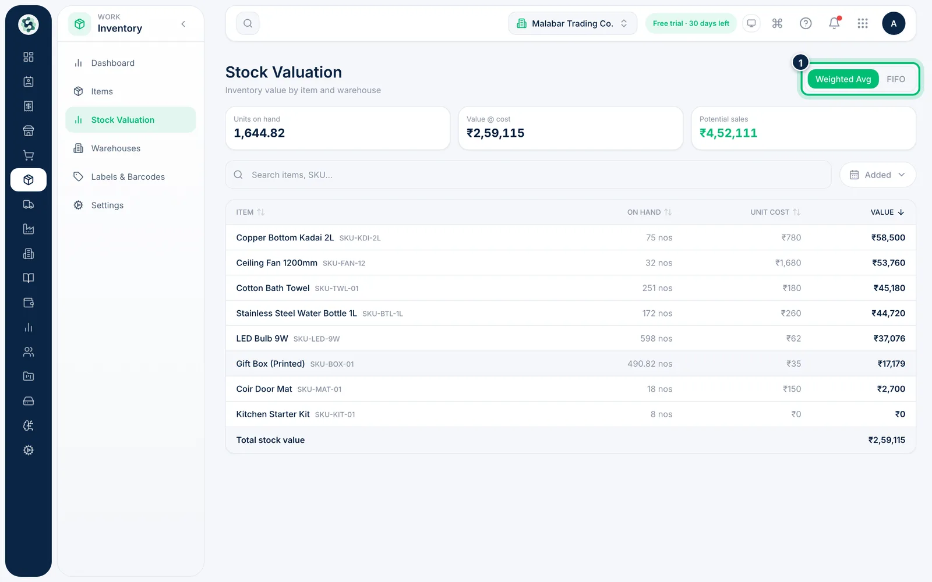Sort table by VALUE column
Viewport: 932px width, 582px height.
(x=888, y=212)
